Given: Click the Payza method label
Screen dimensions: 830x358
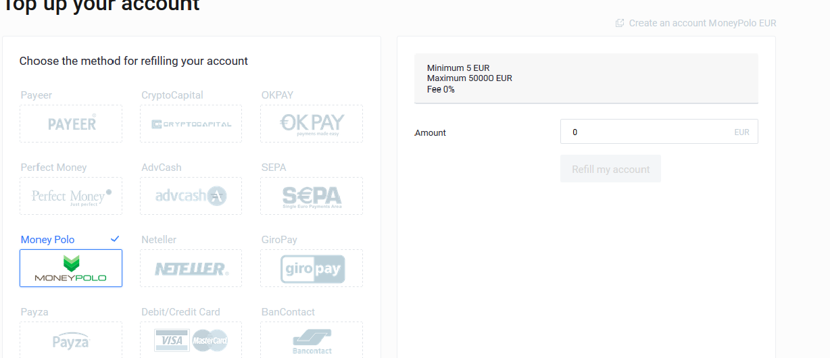Looking at the screenshot, I should 34,312.
